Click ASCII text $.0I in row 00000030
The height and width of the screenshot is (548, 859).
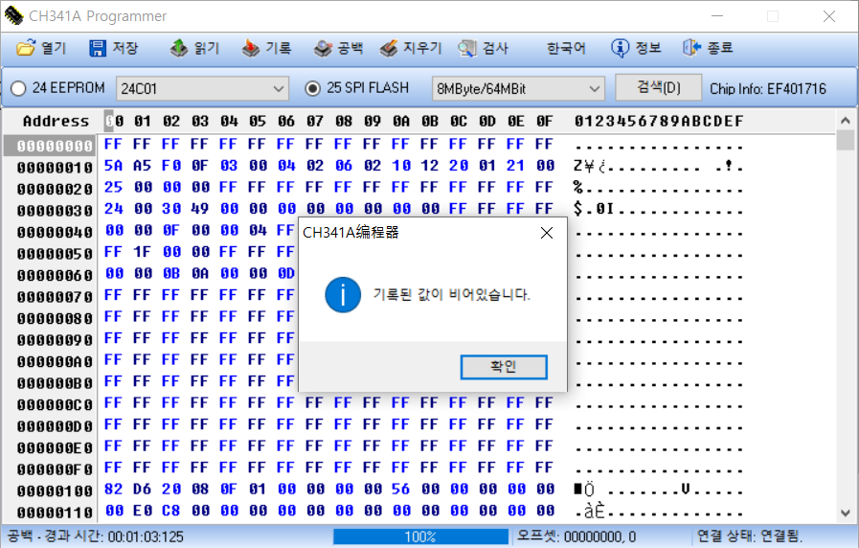[594, 209]
